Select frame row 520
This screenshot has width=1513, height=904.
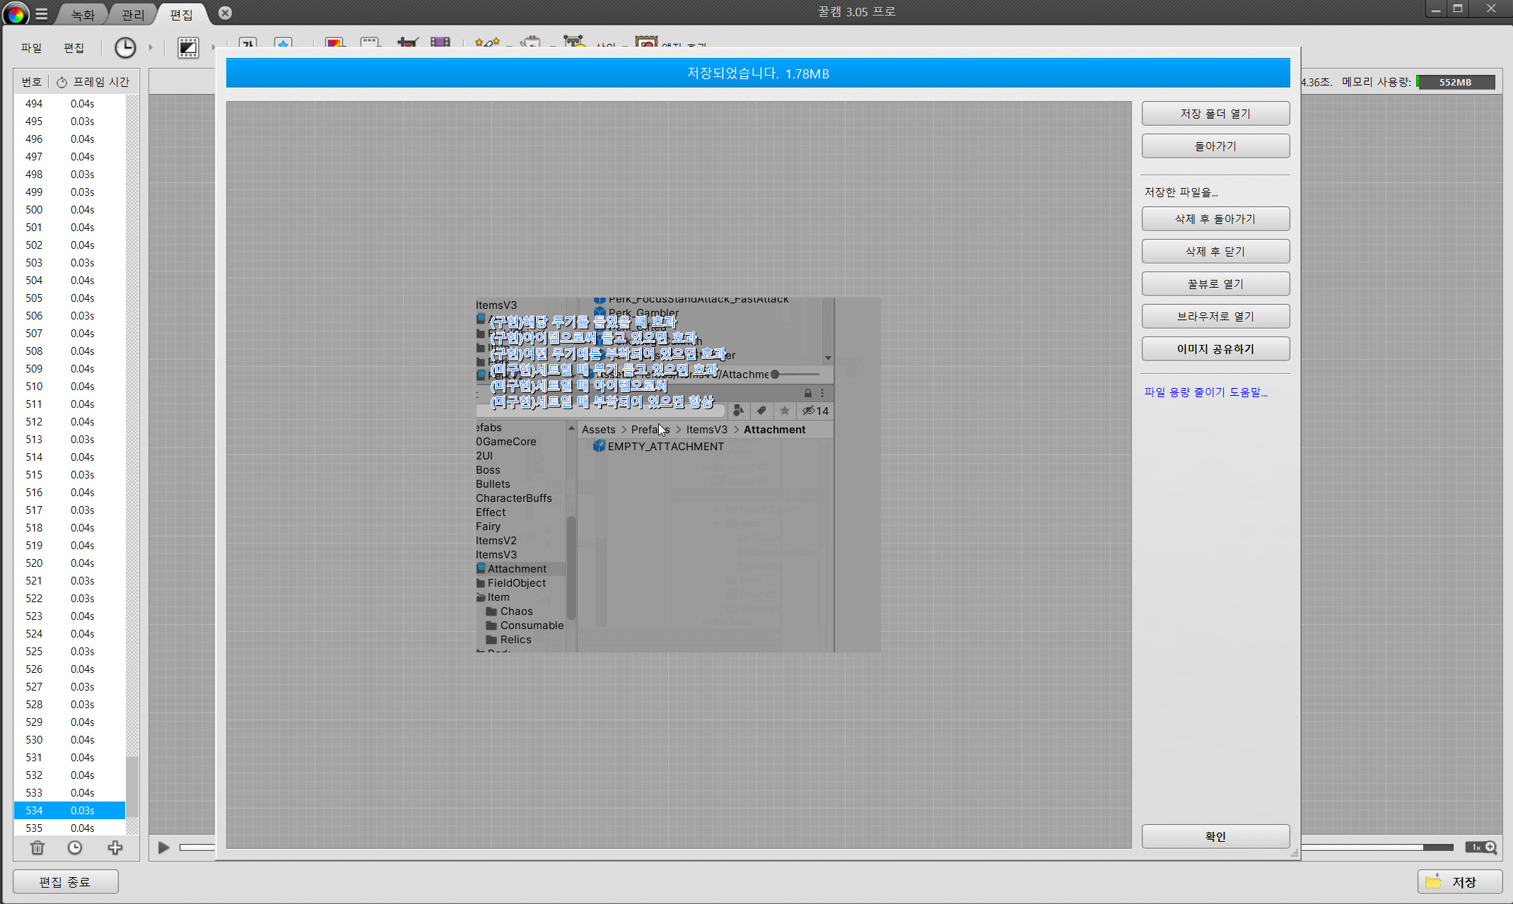pyautogui.click(x=69, y=563)
